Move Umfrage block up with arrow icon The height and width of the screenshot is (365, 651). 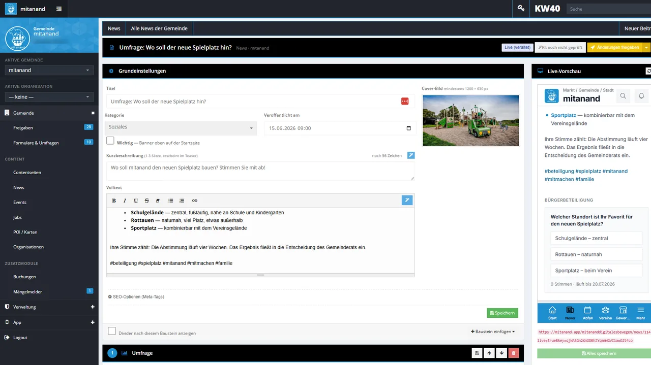[x=489, y=353]
